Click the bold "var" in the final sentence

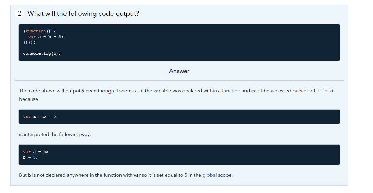point(137,175)
